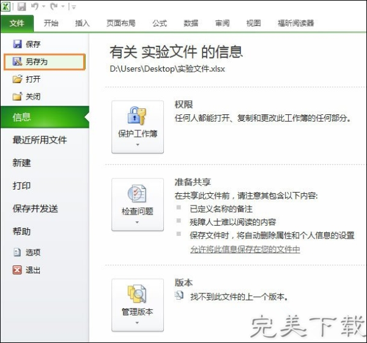Screen dimensions: 367x343
Task: Open the 页面布局 ribbon tab
Action: [x=121, y=23]
